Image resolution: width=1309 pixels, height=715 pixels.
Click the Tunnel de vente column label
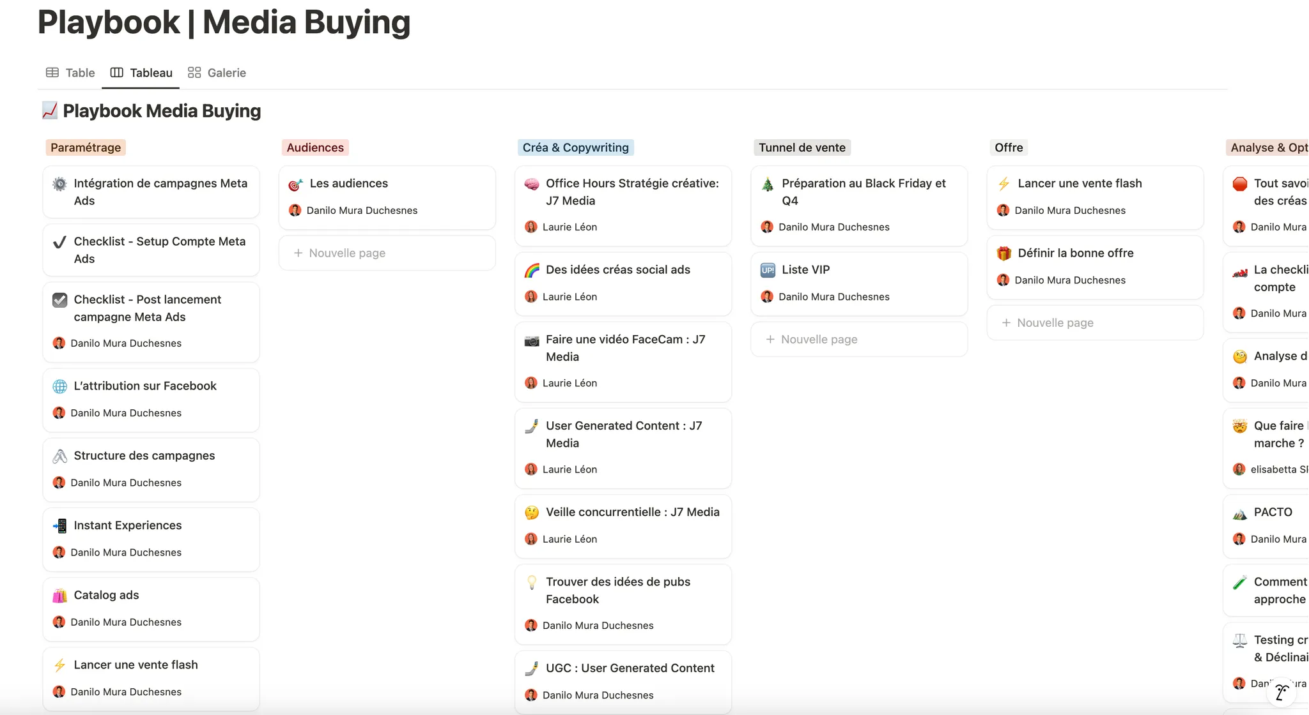coord(802,147)
